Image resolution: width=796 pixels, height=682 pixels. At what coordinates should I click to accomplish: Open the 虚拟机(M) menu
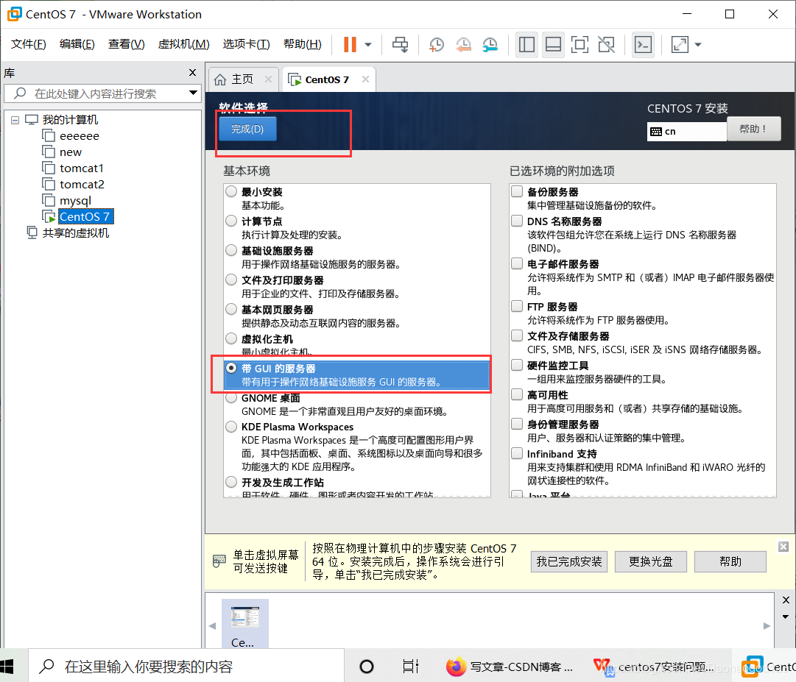tap(183, 44)
